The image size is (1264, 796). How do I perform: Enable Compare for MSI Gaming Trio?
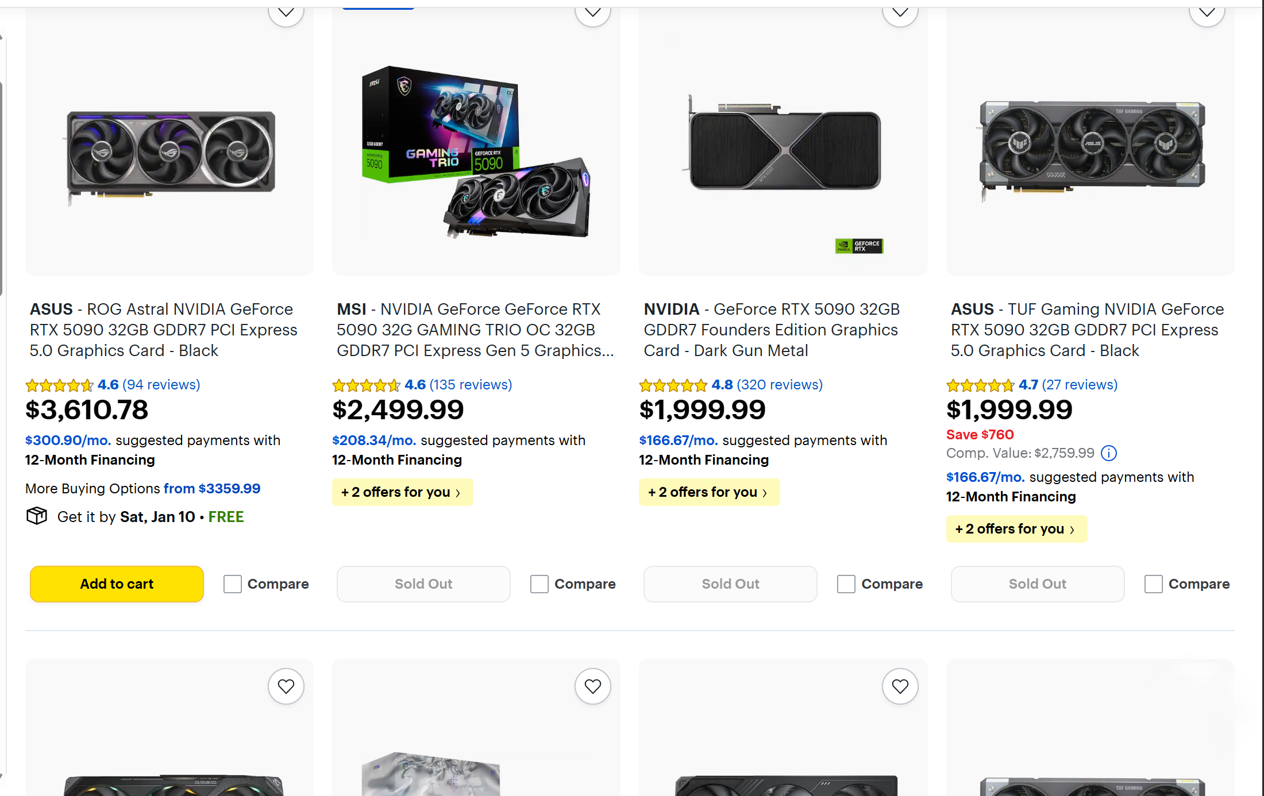click(x=539, y=584)
